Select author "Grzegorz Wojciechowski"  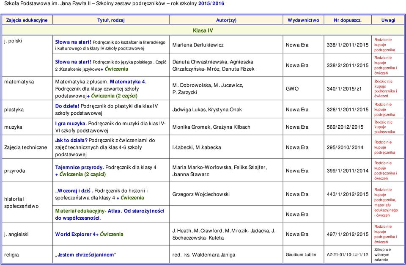click(201, 194)
